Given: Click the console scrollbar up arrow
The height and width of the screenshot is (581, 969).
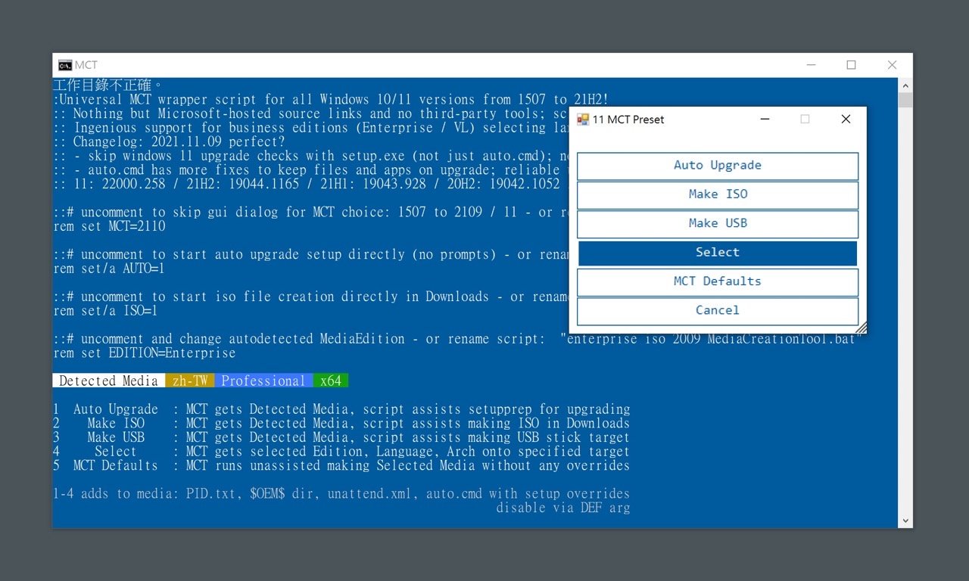Looking at the screenshot, I should click(x=905, y=85).
